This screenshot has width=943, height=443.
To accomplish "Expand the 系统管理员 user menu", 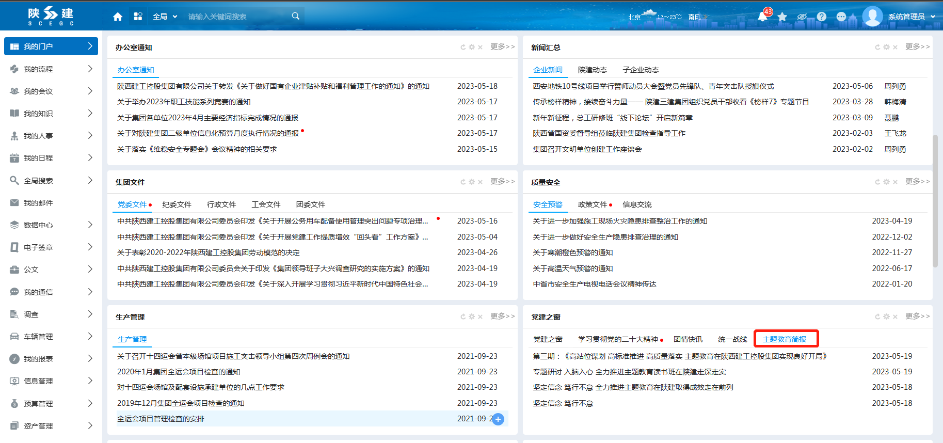I will pyautogui.click(x=912, y=17).
